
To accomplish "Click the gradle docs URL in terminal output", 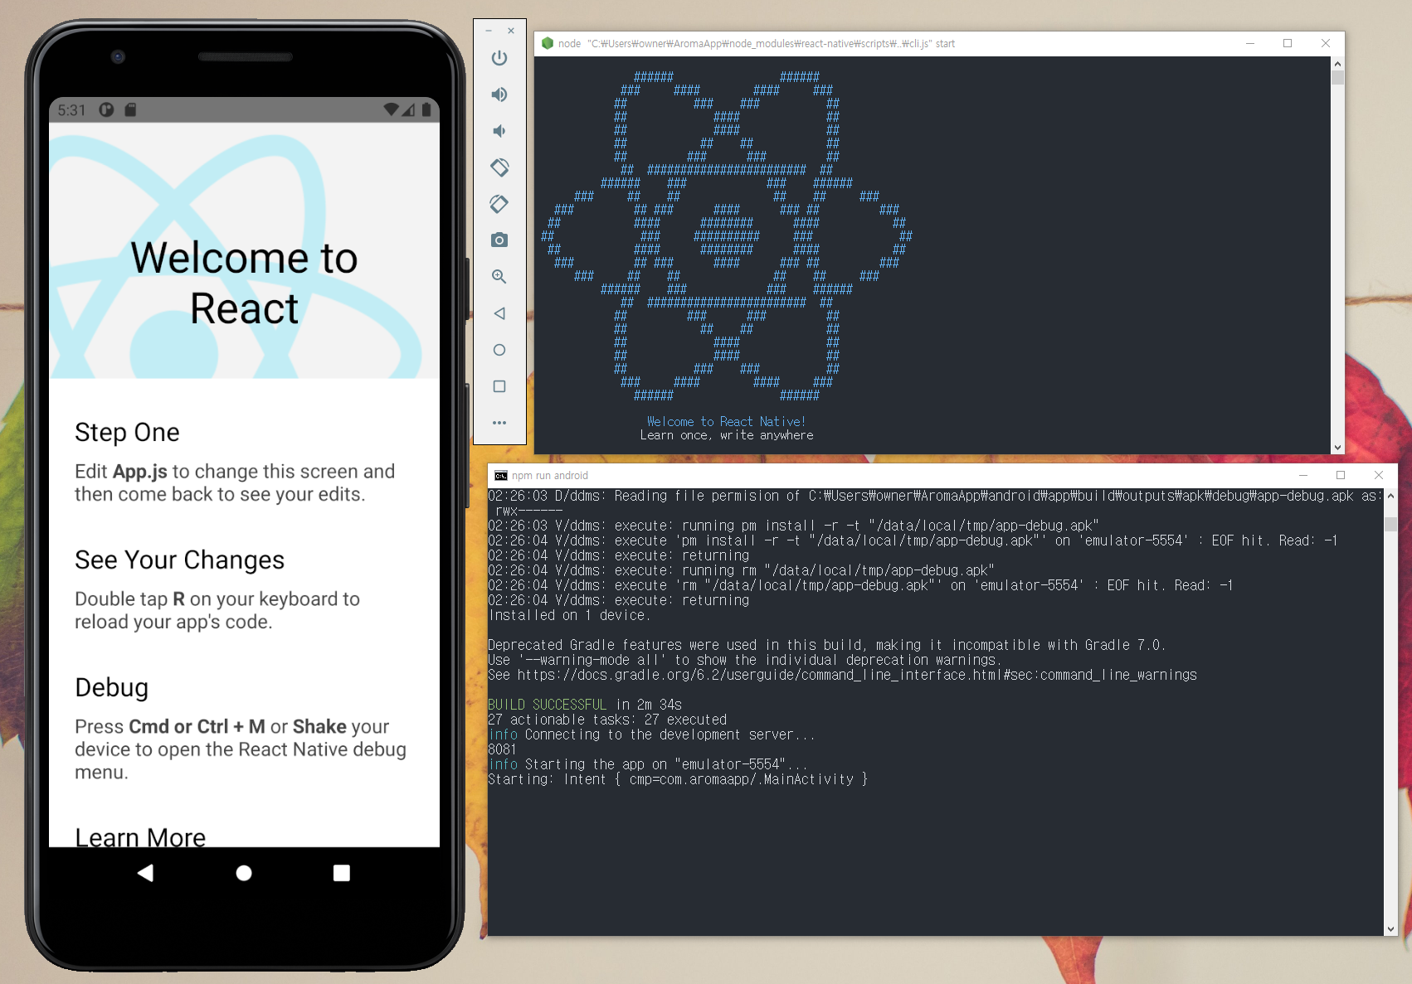I will (857, 675).
